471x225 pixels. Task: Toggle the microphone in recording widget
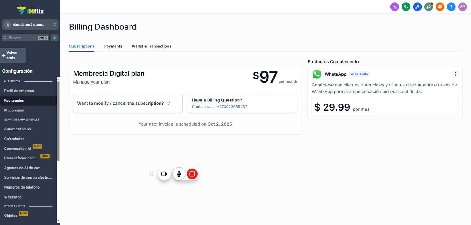click(x=179, y=174)
